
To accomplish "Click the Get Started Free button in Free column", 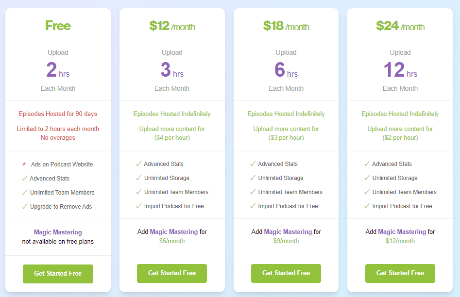I will coord(58,274).
